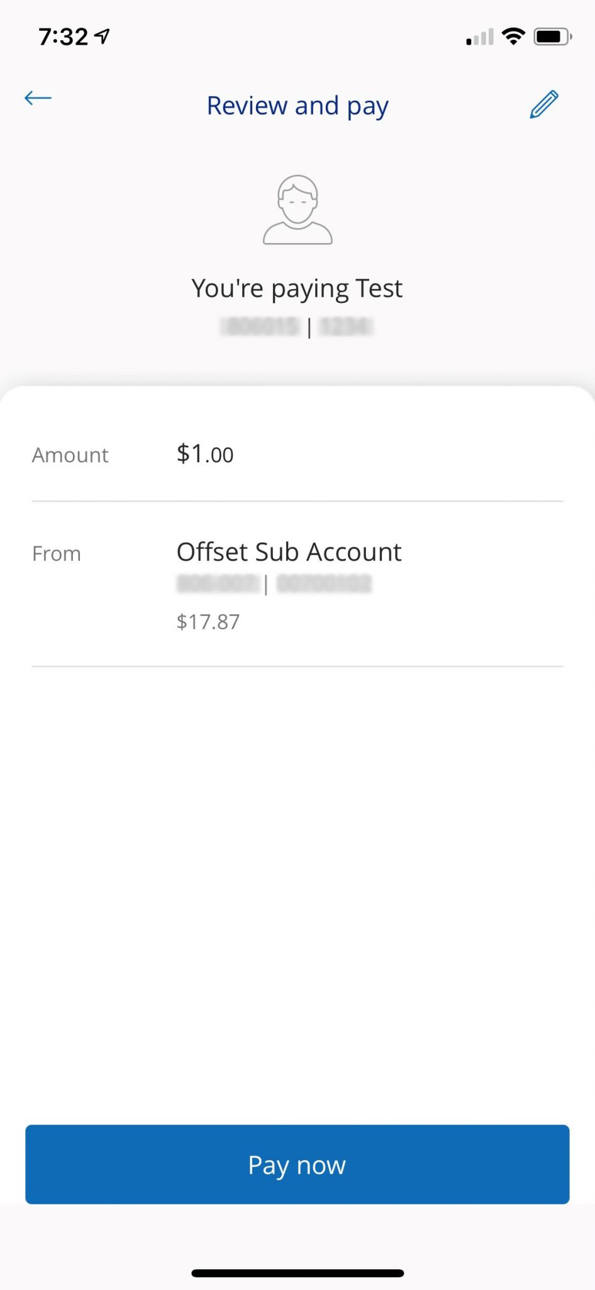Tap the "You're paying Test" heading
This screenshot has height=1290, width=595.
click(x=297, y=288)
